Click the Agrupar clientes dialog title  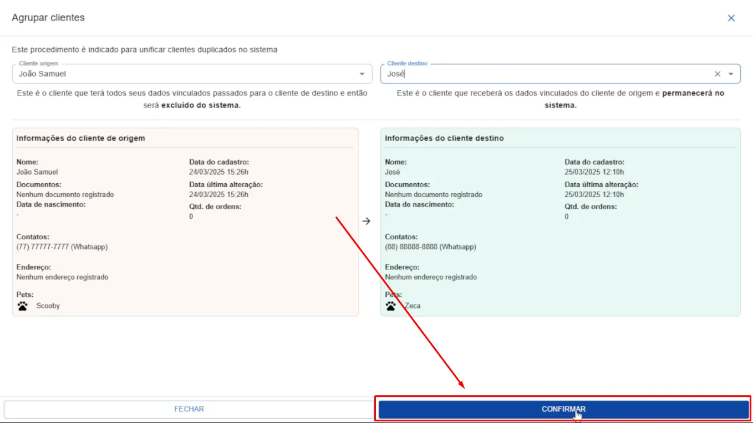coord(48,18)
